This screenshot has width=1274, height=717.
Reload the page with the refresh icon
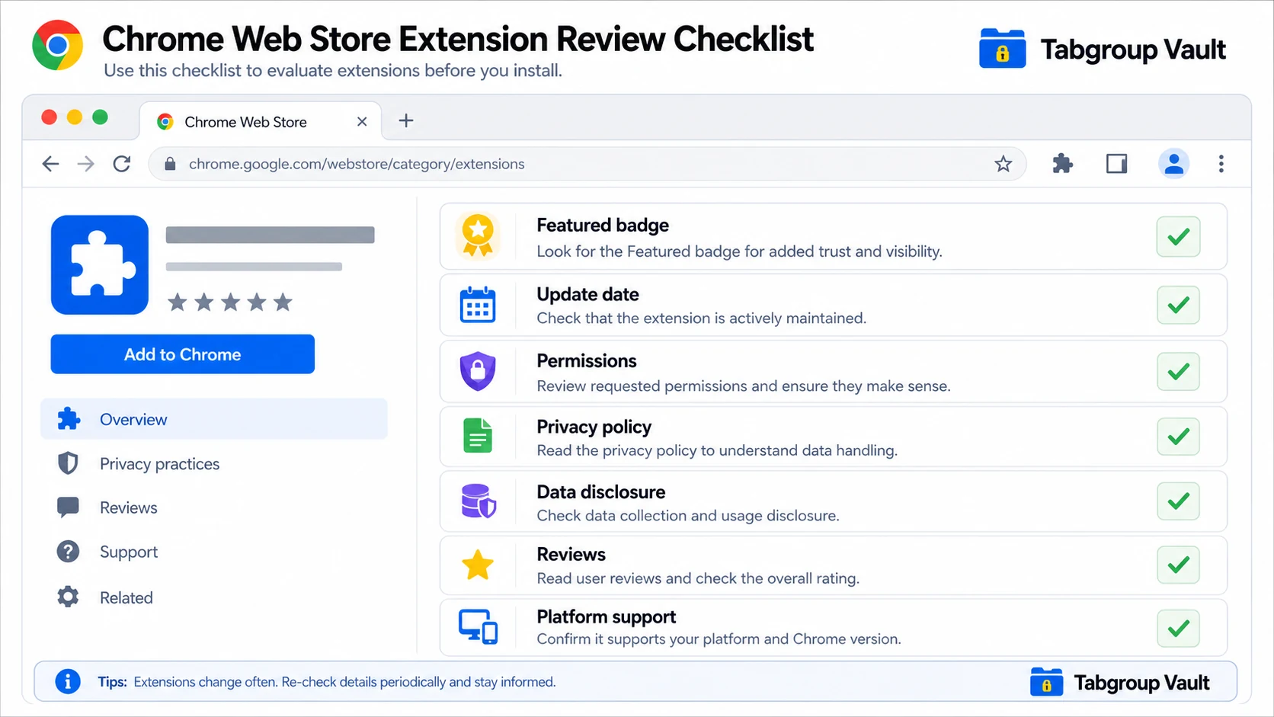pos(122,164)
